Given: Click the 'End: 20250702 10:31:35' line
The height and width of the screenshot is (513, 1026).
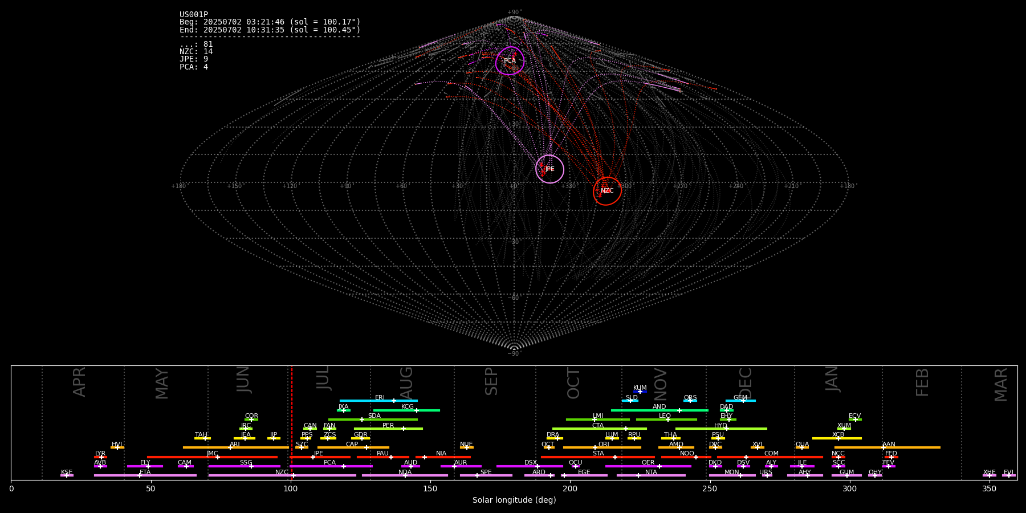Looking at the screenshot, I should coord(270,30).
